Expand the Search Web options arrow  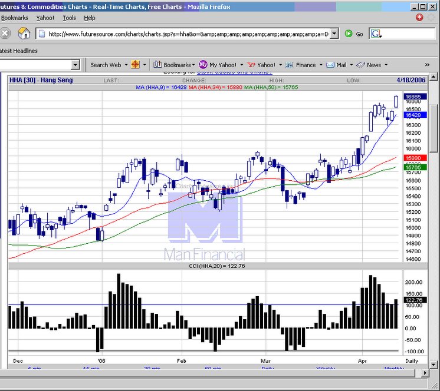(126, 65)
